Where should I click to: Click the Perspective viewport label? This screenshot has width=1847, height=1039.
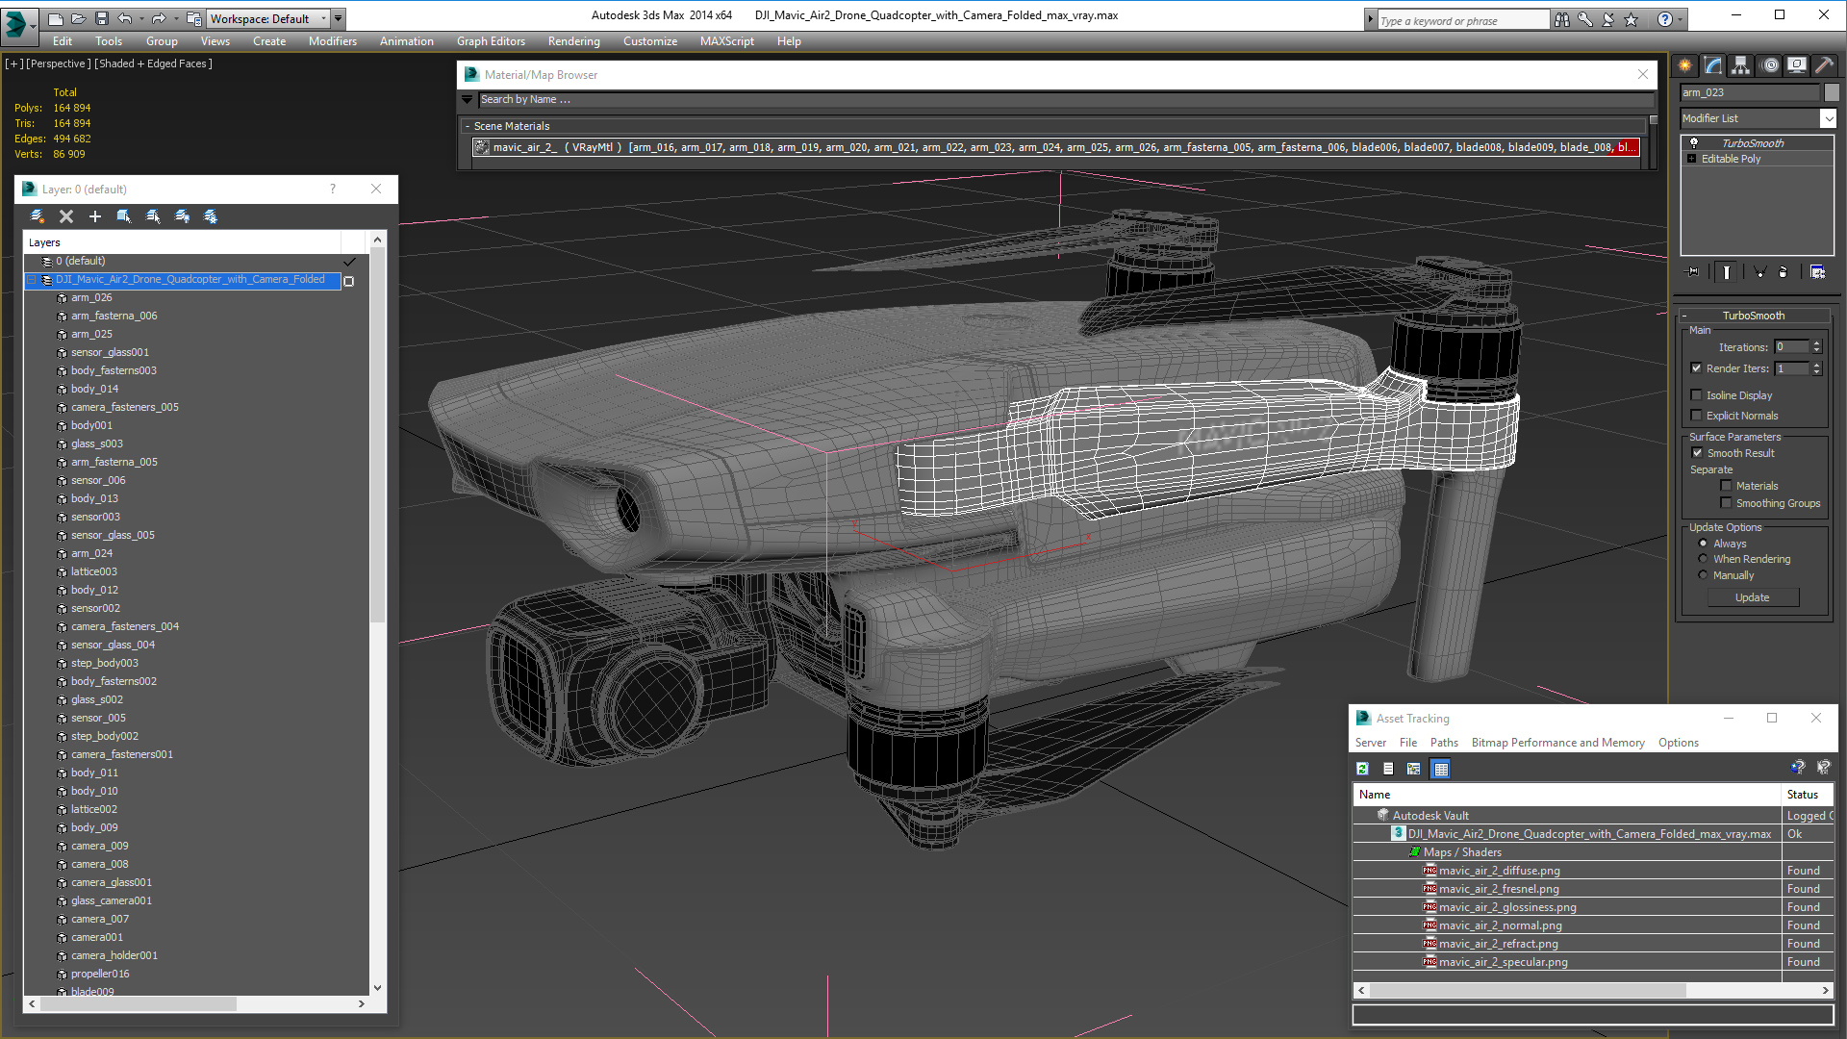pos(58,63)
